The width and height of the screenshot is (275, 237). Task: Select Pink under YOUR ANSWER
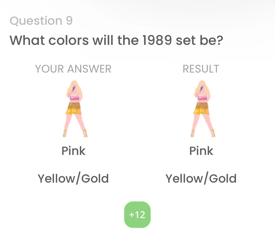73,151
